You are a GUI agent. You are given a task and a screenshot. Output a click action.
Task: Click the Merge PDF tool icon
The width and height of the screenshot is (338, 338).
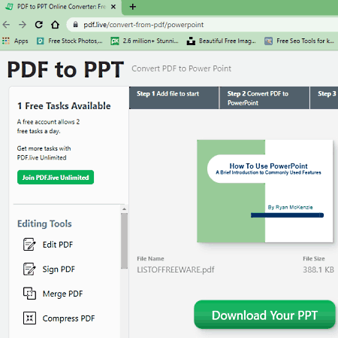pos(29,294)
